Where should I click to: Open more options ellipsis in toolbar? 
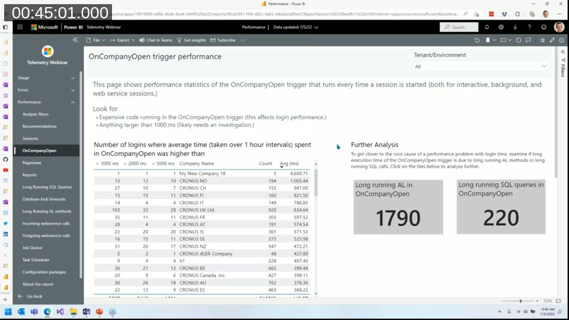coord(243,40)
